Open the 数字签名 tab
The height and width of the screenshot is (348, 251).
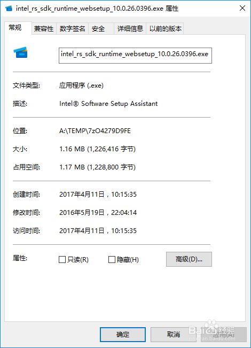[72, 29]
